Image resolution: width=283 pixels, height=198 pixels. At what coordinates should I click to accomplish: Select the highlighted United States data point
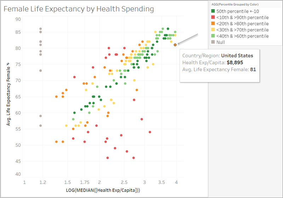[x=175, y=45]
